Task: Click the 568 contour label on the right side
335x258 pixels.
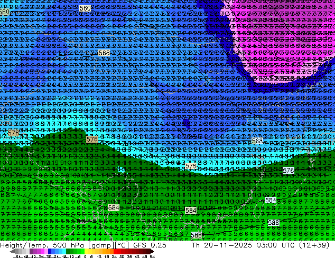Action: pyautogui.click(x=257, y=141)
